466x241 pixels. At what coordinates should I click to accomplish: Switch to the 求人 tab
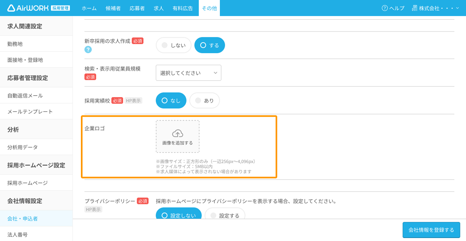[x=159, y=8]
